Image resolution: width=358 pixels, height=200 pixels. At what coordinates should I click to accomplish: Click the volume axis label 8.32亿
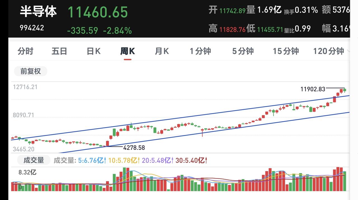point(27,172)
